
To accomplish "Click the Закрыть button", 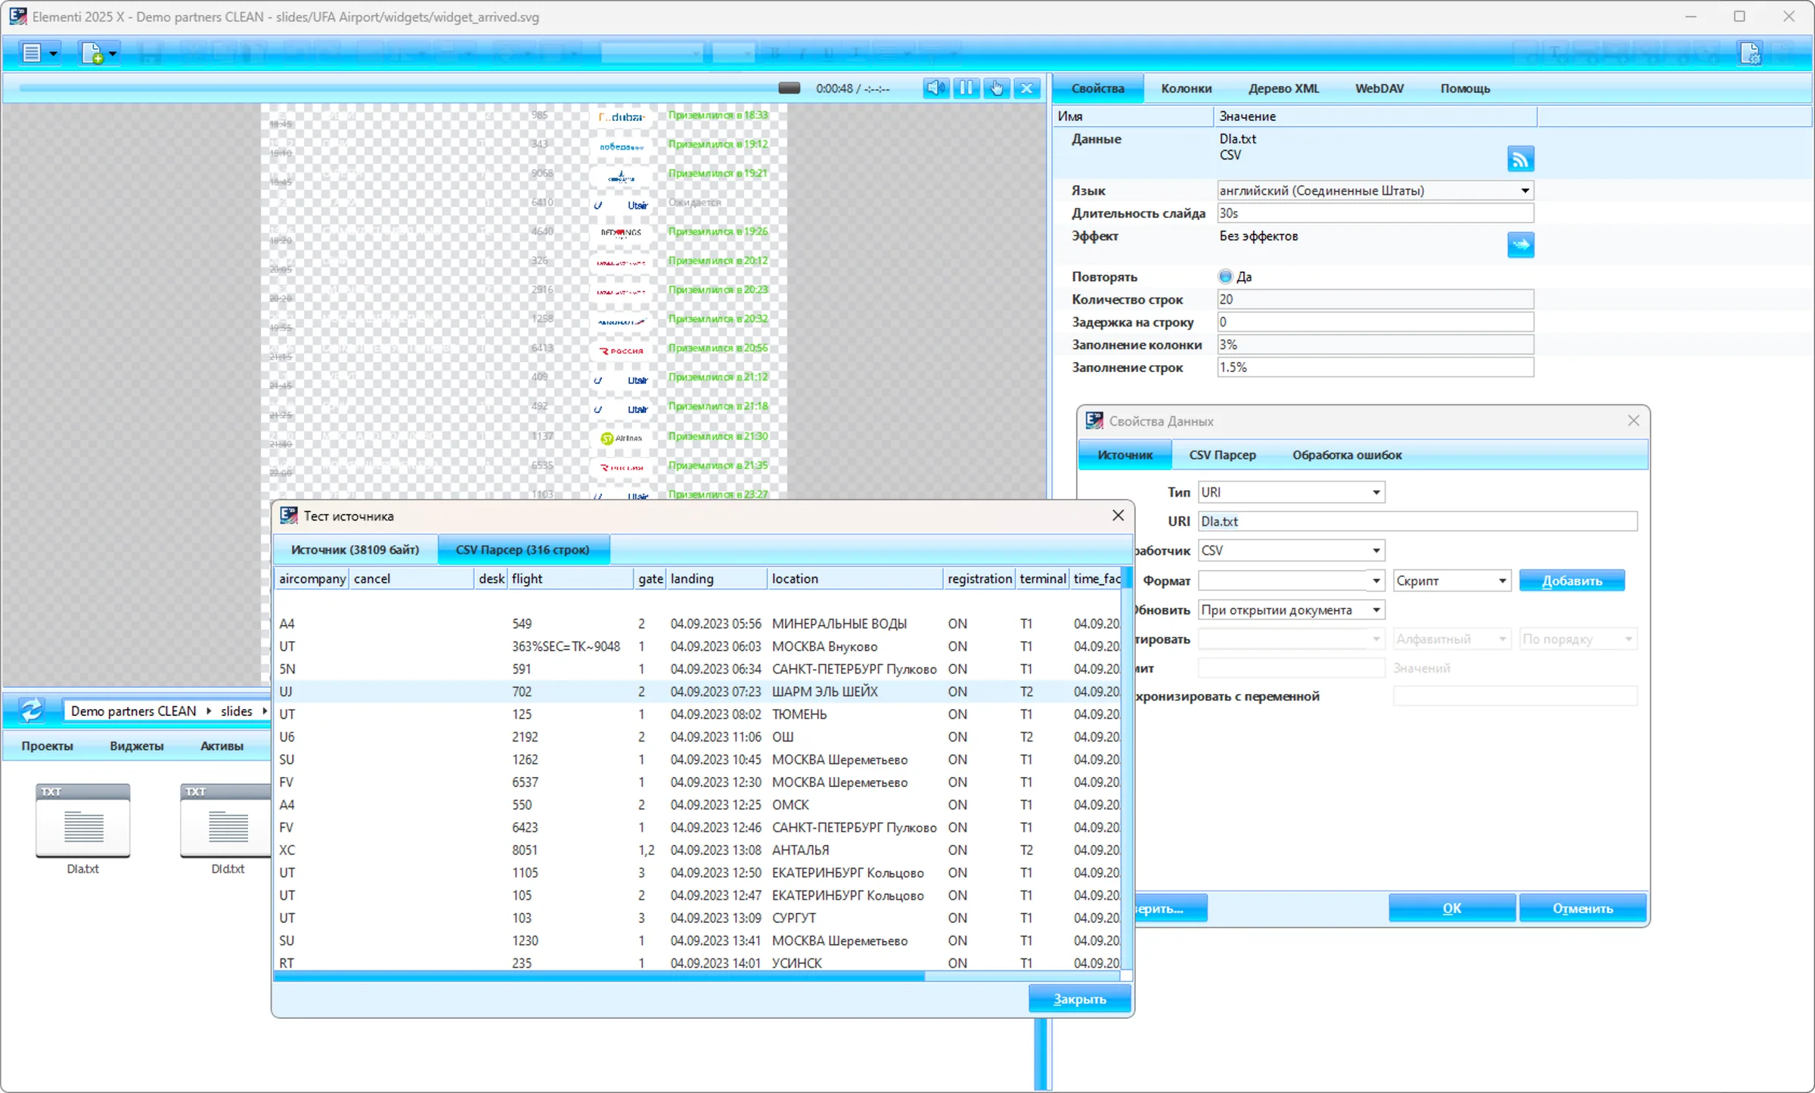I will coord(1079,999).
